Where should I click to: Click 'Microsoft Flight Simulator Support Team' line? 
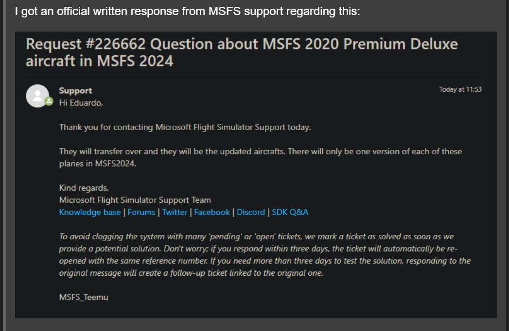(135, 200)
